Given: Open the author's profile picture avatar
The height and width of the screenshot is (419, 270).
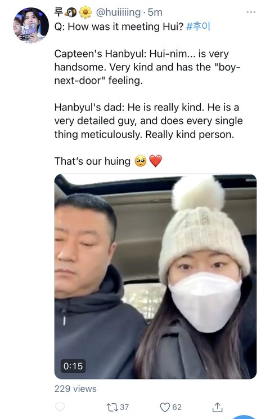Looking at the screenshot, I should pos(31,25).
